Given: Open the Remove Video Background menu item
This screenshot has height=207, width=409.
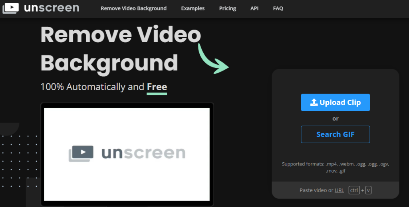Looking at the screenshot, I should click(x=133, y=8).
